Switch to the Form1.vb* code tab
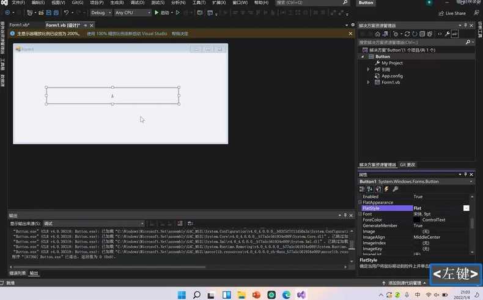483x300 pixels. click(19, 25)
